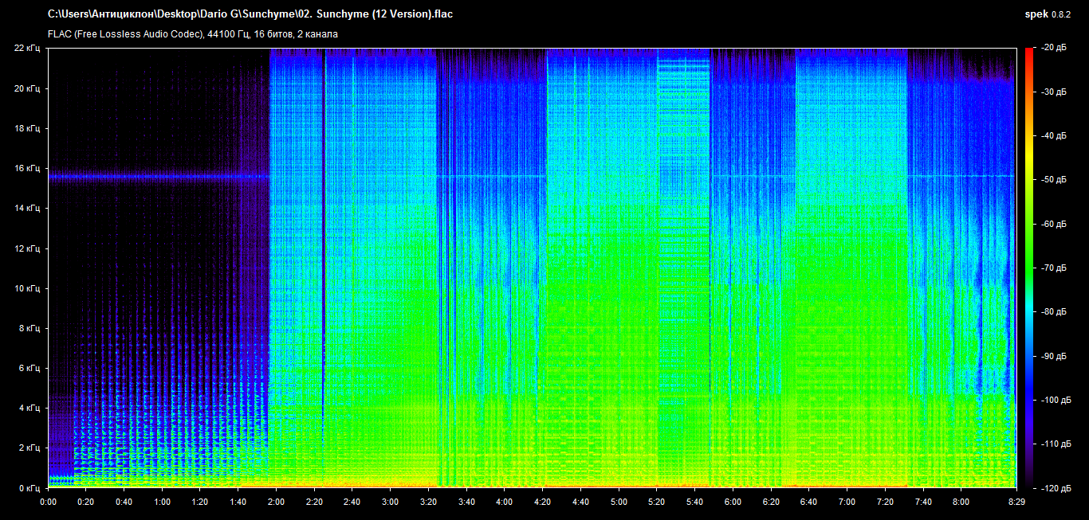Click the '2:20' time axis label

point(314,502)
